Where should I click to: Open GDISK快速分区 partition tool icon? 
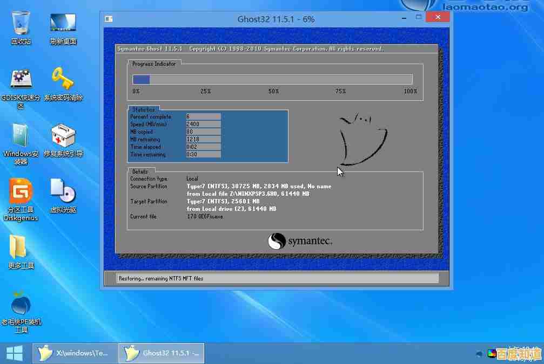(x=21, y=80)
